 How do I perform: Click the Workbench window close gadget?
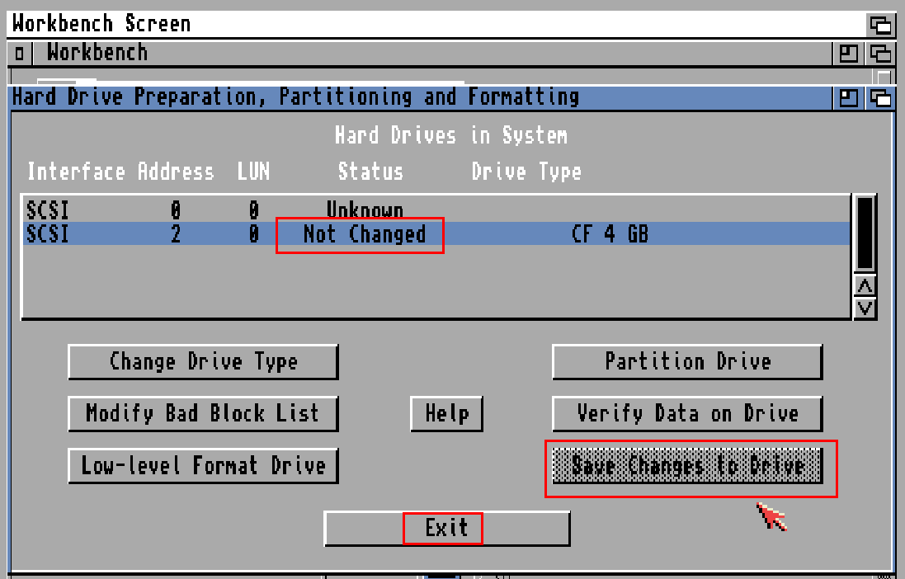[18, 53]
